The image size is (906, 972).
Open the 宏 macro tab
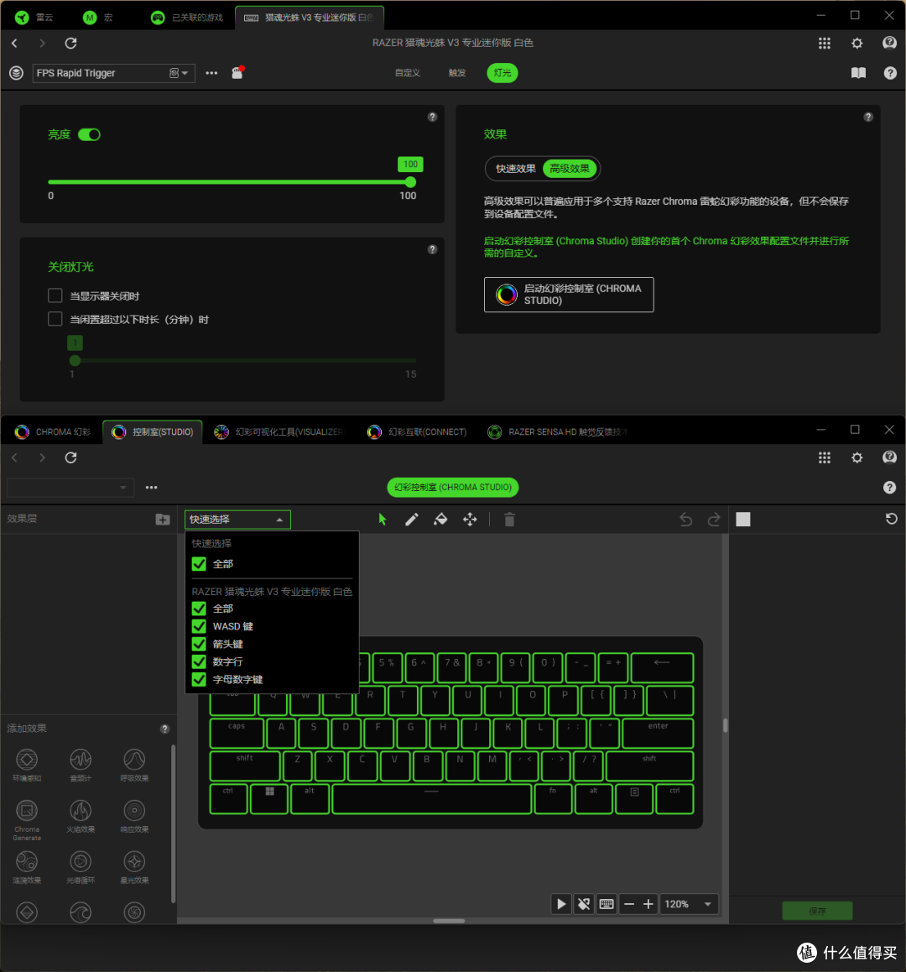[x=99, y=18]
